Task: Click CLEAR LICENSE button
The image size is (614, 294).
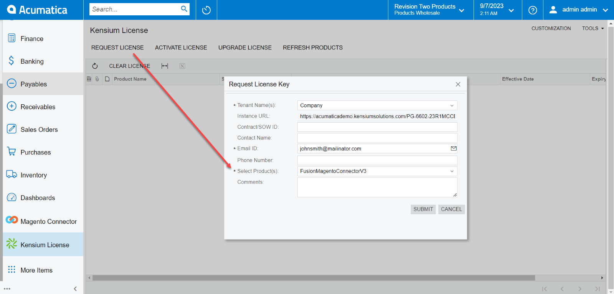Action: click(130, 66)
